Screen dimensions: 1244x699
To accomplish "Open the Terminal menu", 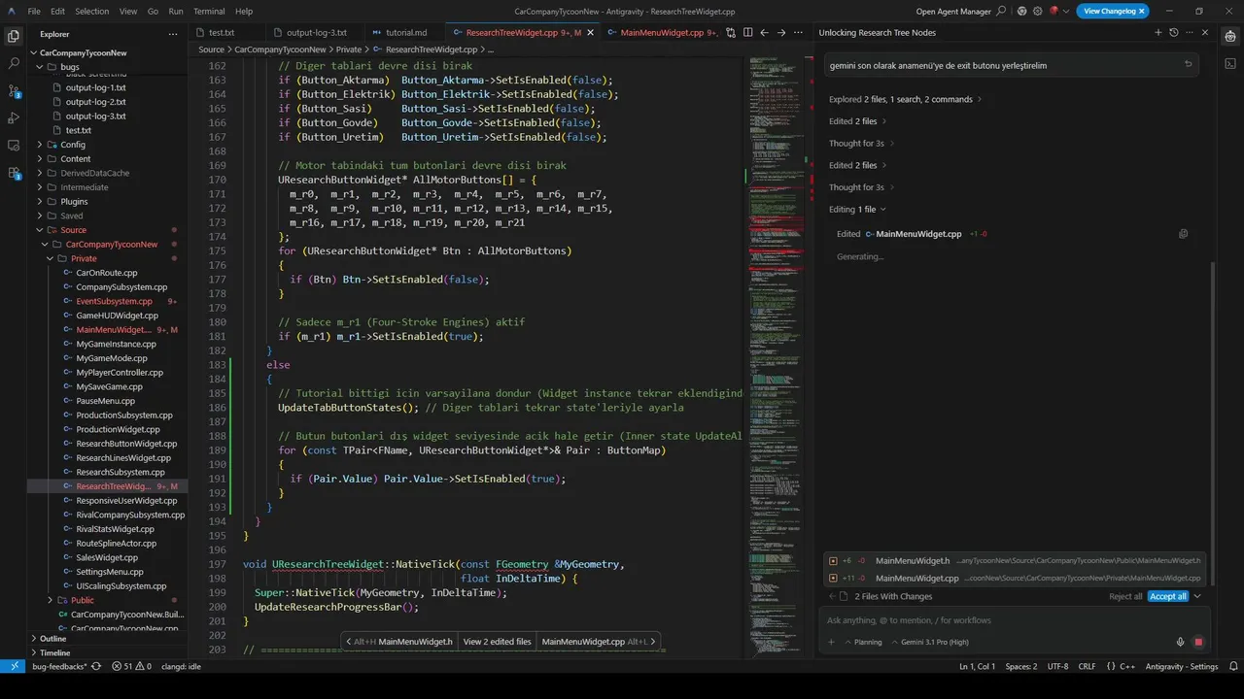I will pos(209,11).
